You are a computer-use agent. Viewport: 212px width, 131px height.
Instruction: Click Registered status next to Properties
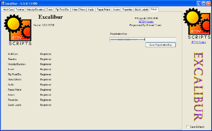[x=46, y=100]
